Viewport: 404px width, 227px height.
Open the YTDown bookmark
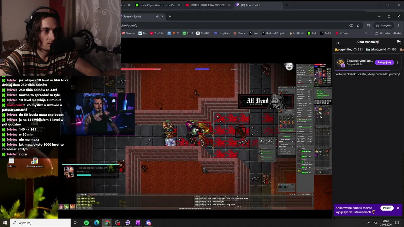[x=342, y=33]
